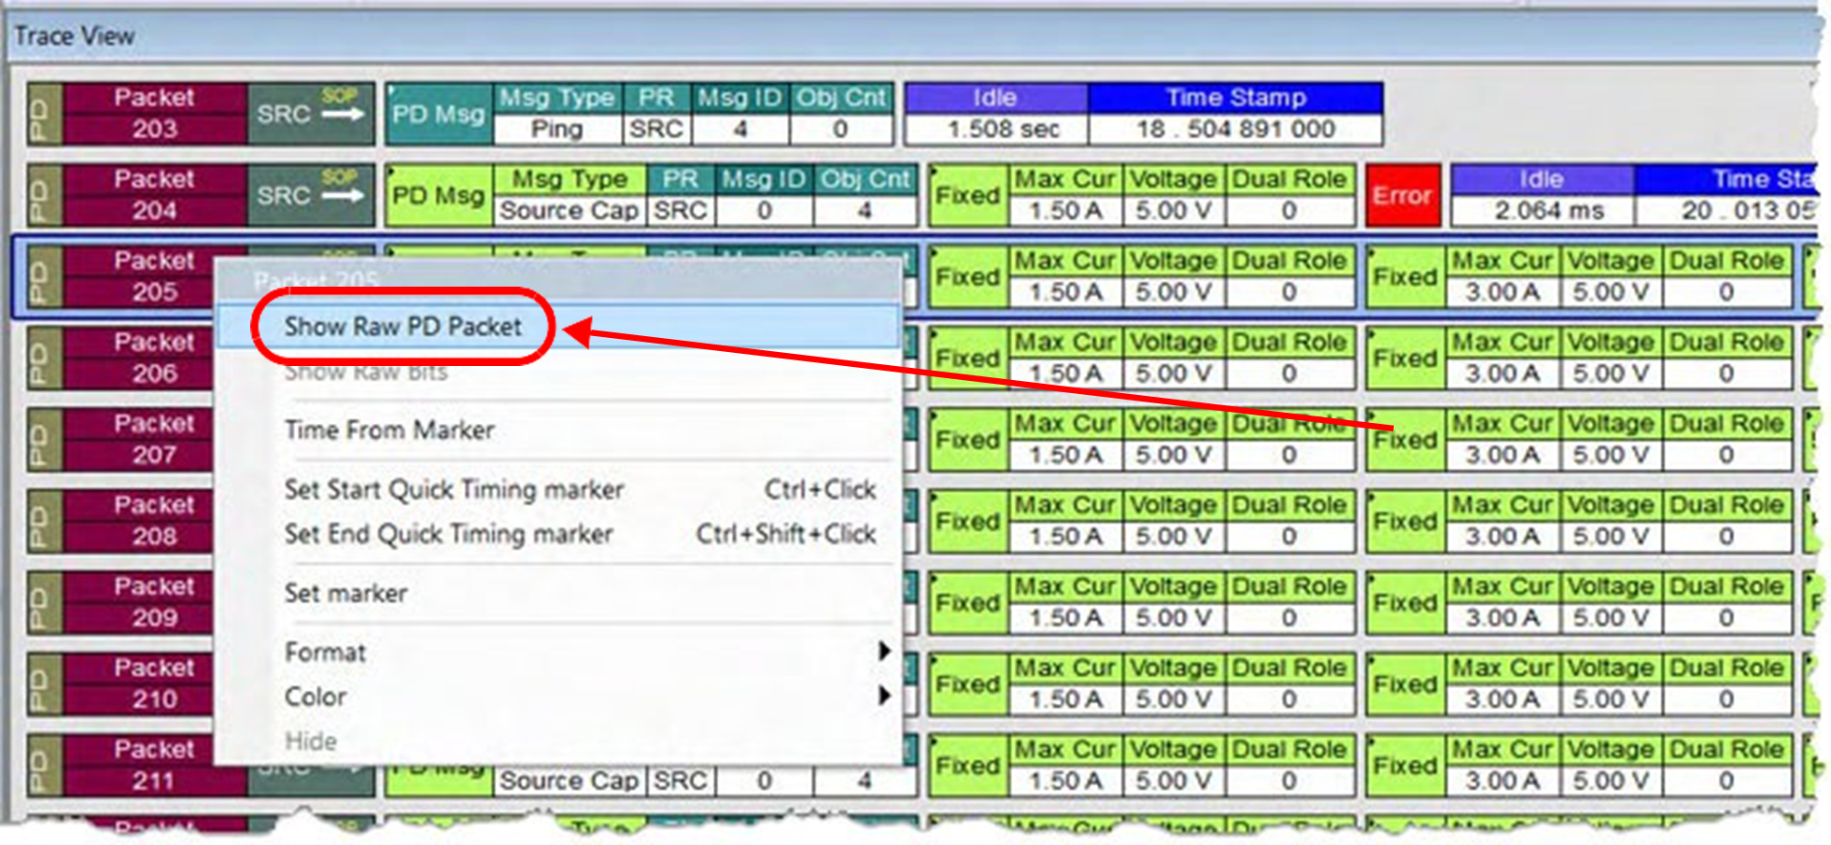The image size is (1831, 845).
Task: Select the Packet 203 header cell
Action: (155, 113)
